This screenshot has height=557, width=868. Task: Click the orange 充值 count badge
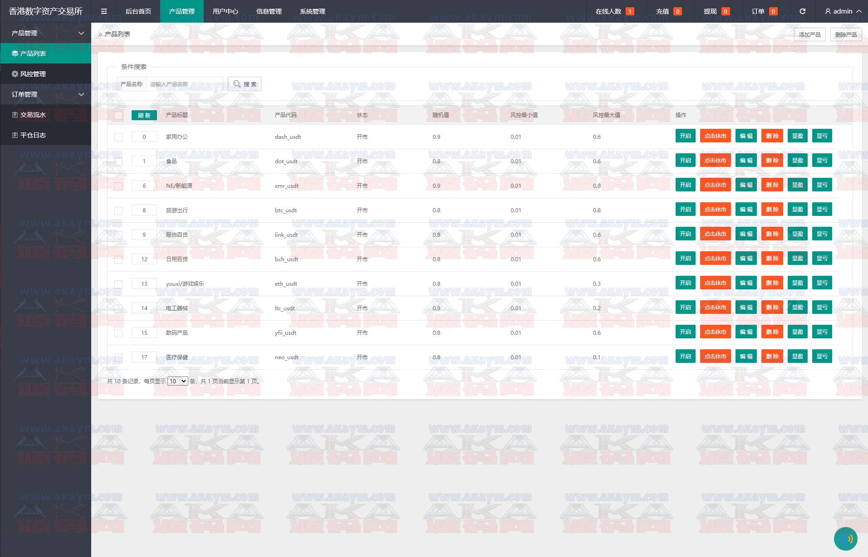[677, 11]
